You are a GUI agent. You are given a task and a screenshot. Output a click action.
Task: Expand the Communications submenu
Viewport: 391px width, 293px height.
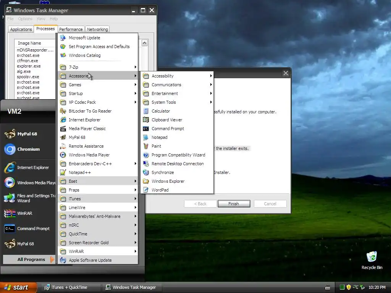point(177,85)
